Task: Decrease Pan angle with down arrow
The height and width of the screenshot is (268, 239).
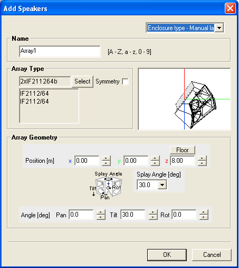Action: tap(101, 217)
